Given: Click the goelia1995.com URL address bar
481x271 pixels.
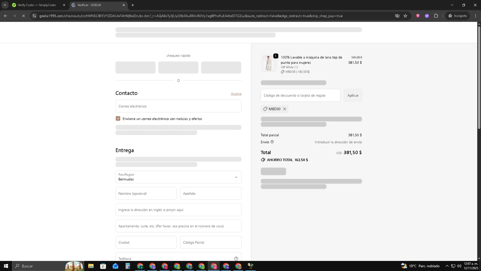Looking at the screenshot, I should 191,16.
